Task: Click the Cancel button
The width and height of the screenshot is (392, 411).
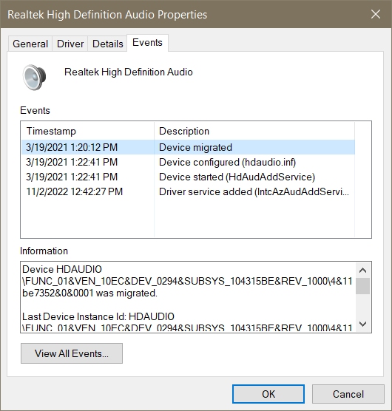Action: tap(348, 394)
